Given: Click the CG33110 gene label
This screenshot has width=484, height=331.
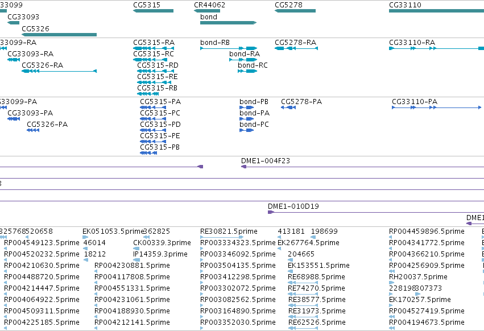Looking at the screenshot, I should [405, 5].
